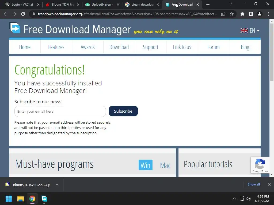Click the reCAPTCHA badge
This screenshot has width=274, height=205.
point(260,165)
